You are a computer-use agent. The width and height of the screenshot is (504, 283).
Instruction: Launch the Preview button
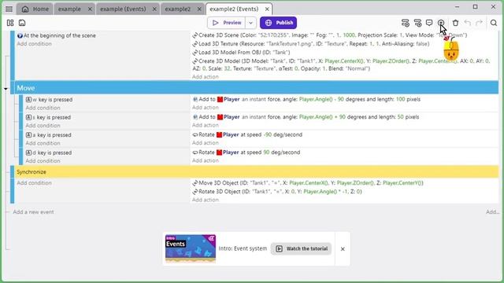pos(227,23)
